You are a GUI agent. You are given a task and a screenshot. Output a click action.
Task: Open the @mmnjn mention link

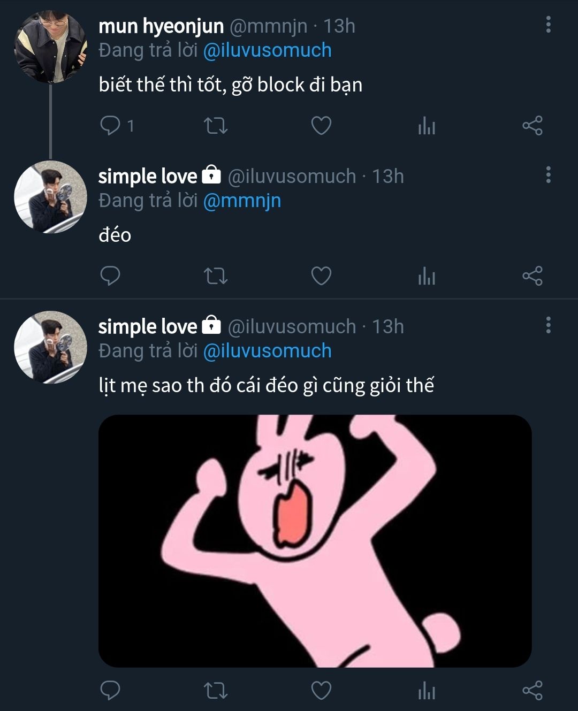pos(242,201)
